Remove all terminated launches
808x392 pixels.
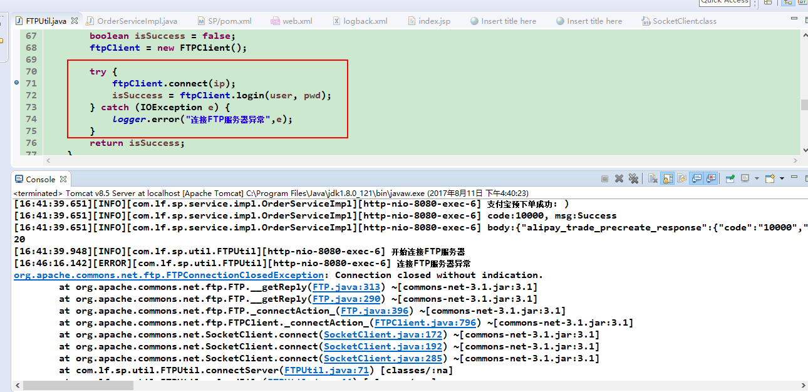tap(633, 178)
